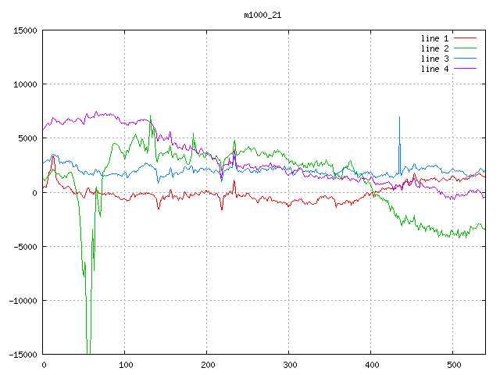
Task: Click the red line 1 legend sample
Action: coord(466,38)
